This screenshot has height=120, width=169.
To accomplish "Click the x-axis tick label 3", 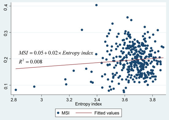I will tap(41, 100).
